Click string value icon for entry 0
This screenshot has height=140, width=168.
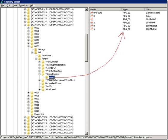(92, 16)
